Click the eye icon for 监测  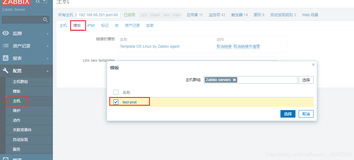point(6,33)
